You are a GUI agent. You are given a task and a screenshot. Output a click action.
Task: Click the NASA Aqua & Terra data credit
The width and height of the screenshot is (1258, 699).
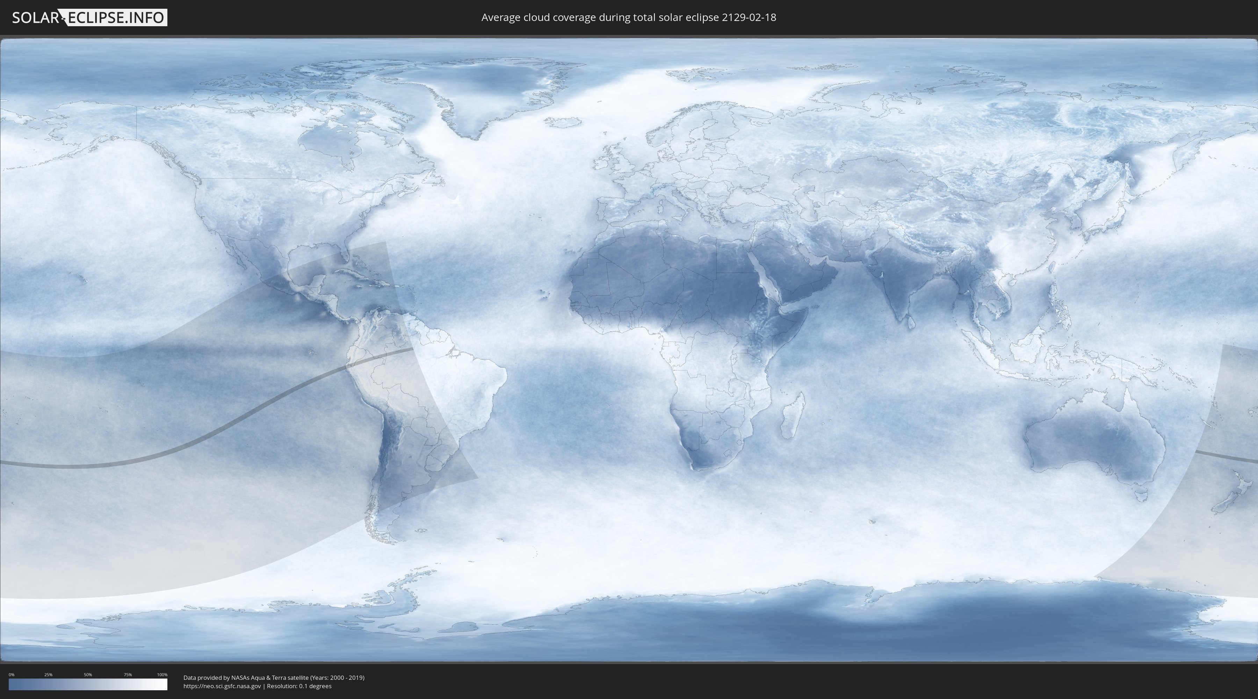(274, 678)
